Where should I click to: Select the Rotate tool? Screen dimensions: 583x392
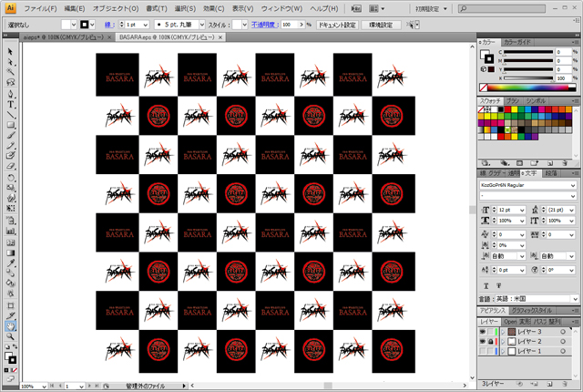(x=10, y=178)
